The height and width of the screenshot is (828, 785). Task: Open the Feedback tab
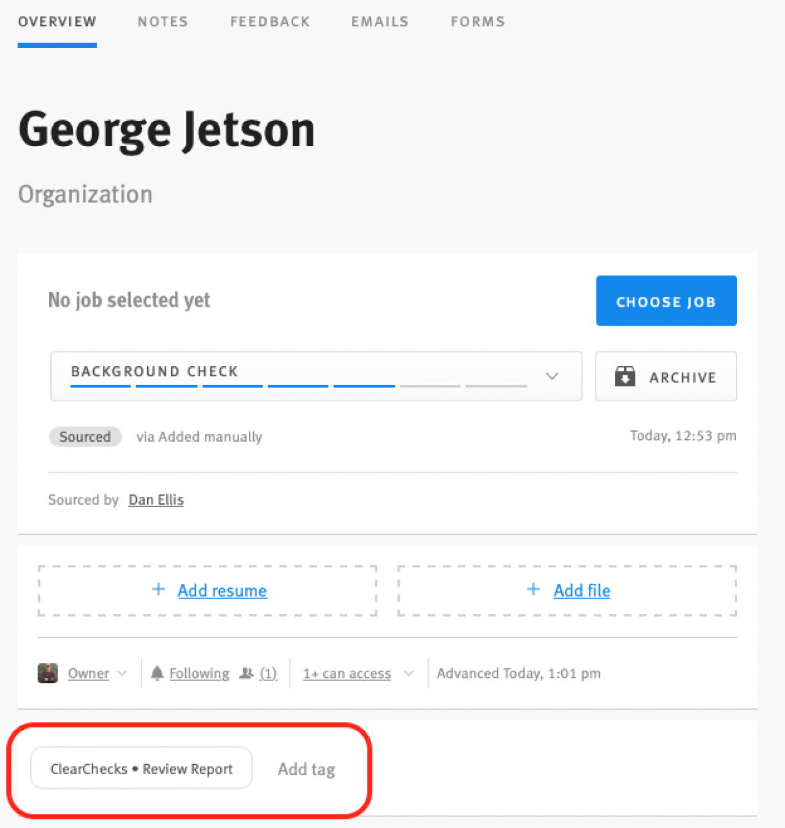click(x=270, y=22)
